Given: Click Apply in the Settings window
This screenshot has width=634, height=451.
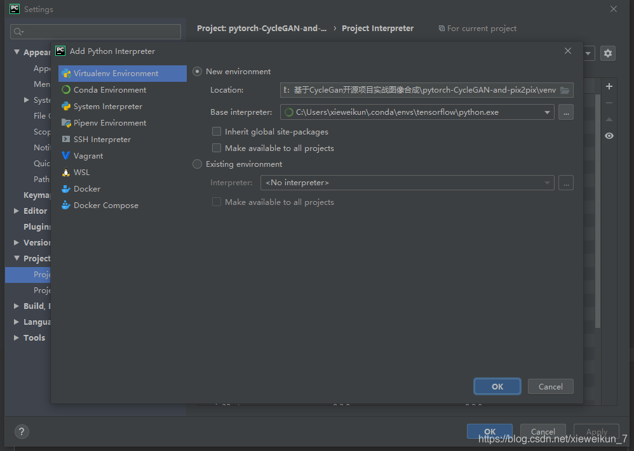Looking at the screenshot, I should [x=597, y=431].
